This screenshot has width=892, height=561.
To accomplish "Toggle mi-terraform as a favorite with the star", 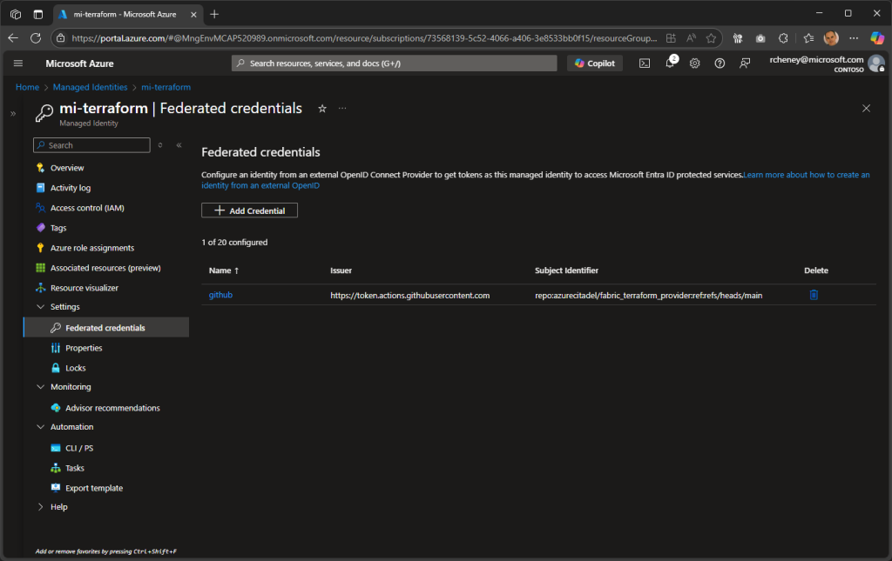I will (x=321, y=108).
